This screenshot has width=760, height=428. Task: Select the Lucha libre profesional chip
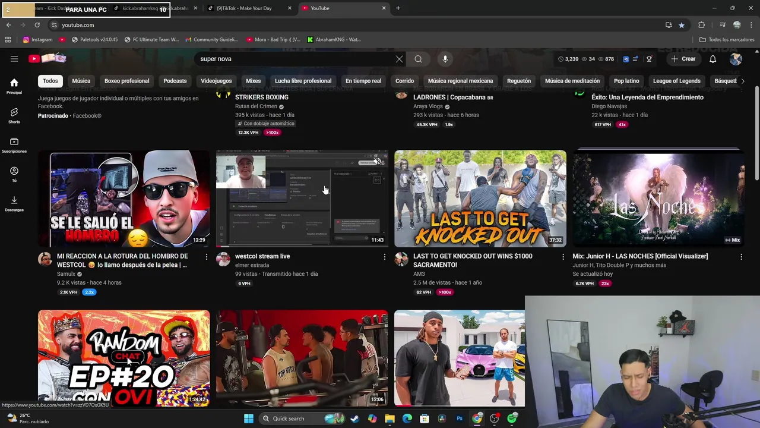(x=303, y=81)
